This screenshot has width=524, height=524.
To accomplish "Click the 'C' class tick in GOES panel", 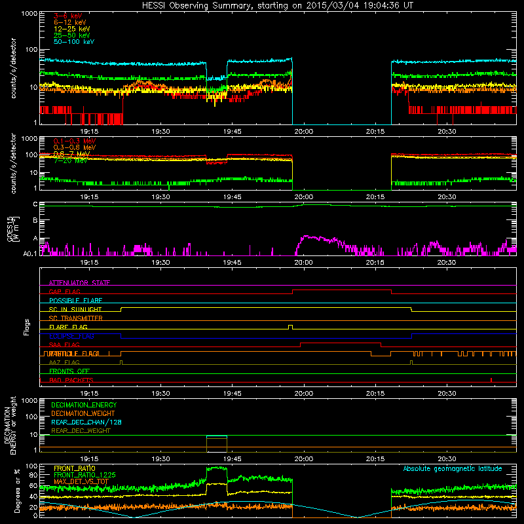I will [35, 204].
